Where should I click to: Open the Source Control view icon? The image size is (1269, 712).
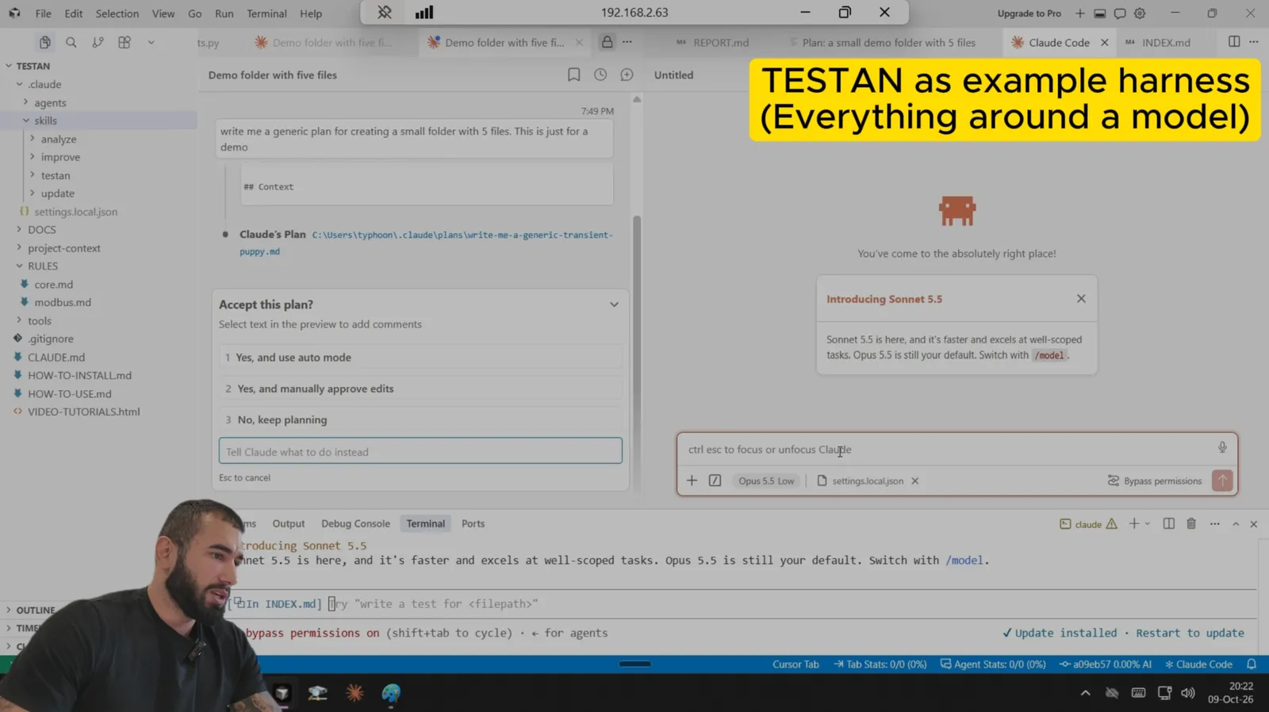point(98,42)
